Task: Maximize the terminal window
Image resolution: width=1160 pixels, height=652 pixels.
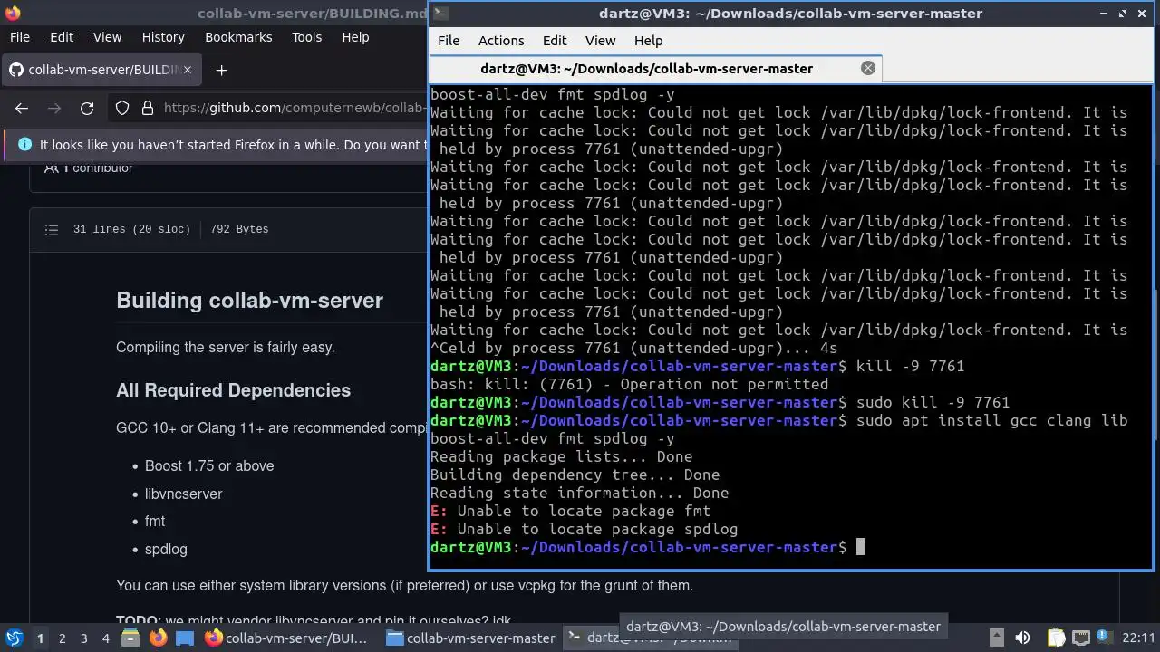Action: tap(1124, 14)
